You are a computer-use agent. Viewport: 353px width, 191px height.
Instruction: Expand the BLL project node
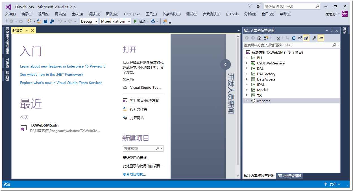pyautogui.click(x=246, y=58)
